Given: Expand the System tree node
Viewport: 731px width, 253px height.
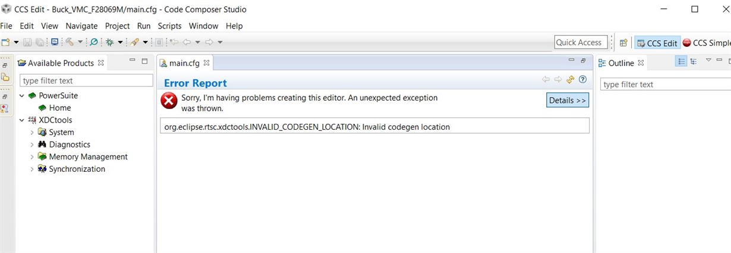Looking at the screenshot, I should click(x=32, y=132).
